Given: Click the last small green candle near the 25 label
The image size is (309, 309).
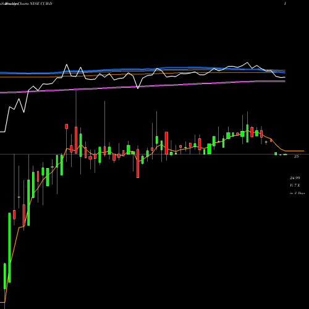Looking at the screenshot, I should coord(285,154).
